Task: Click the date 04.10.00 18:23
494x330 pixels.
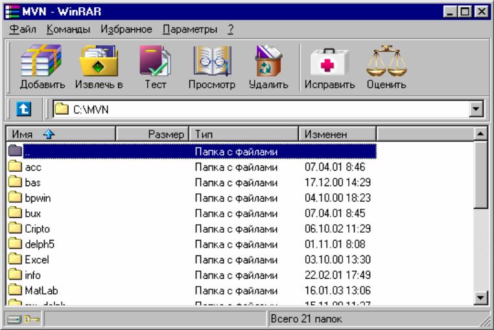Action: click(x=337, y=198)
